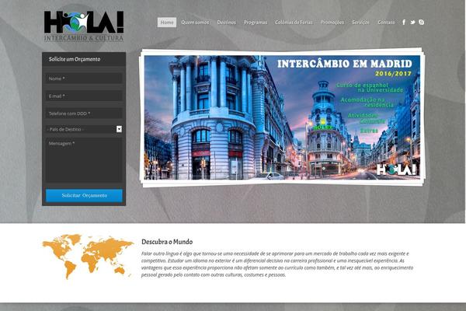This screenshot has width=466, height=311.
Task: Open the Facebook icon link
Action: (x=404, y=23)
